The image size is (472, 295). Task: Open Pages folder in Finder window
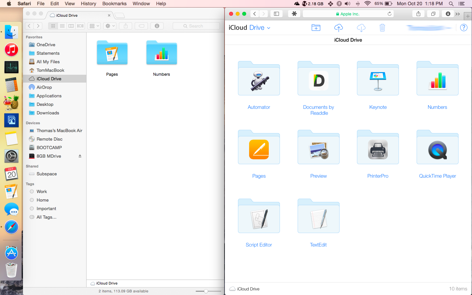(x=112, y=52)
